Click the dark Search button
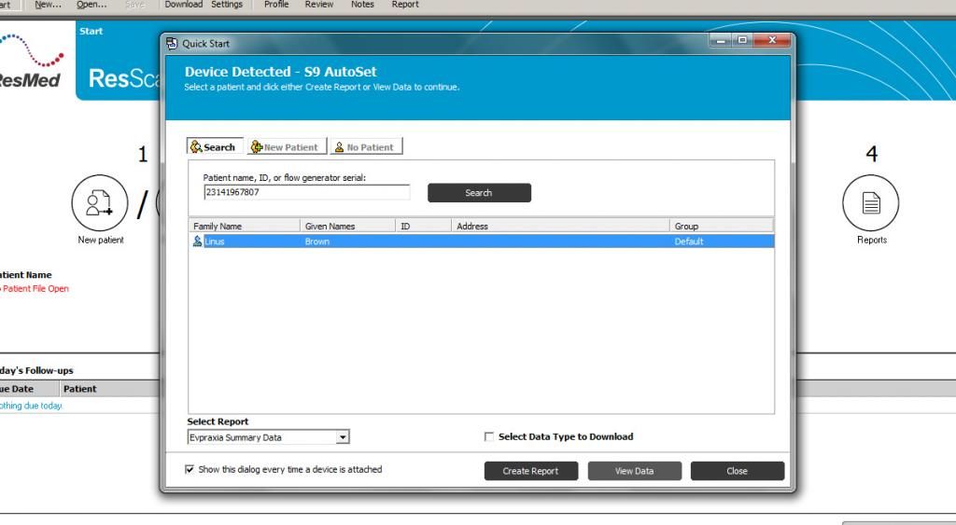 pos(479,192)
